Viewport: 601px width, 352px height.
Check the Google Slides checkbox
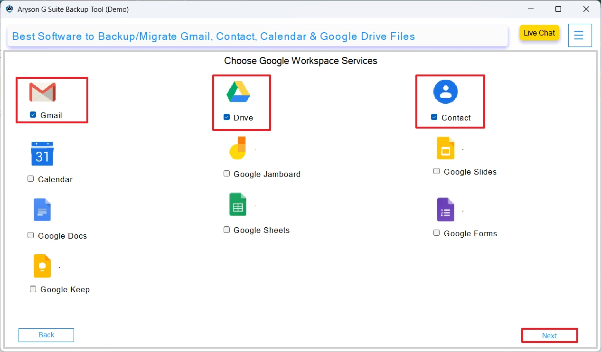[x=436, y=171]
